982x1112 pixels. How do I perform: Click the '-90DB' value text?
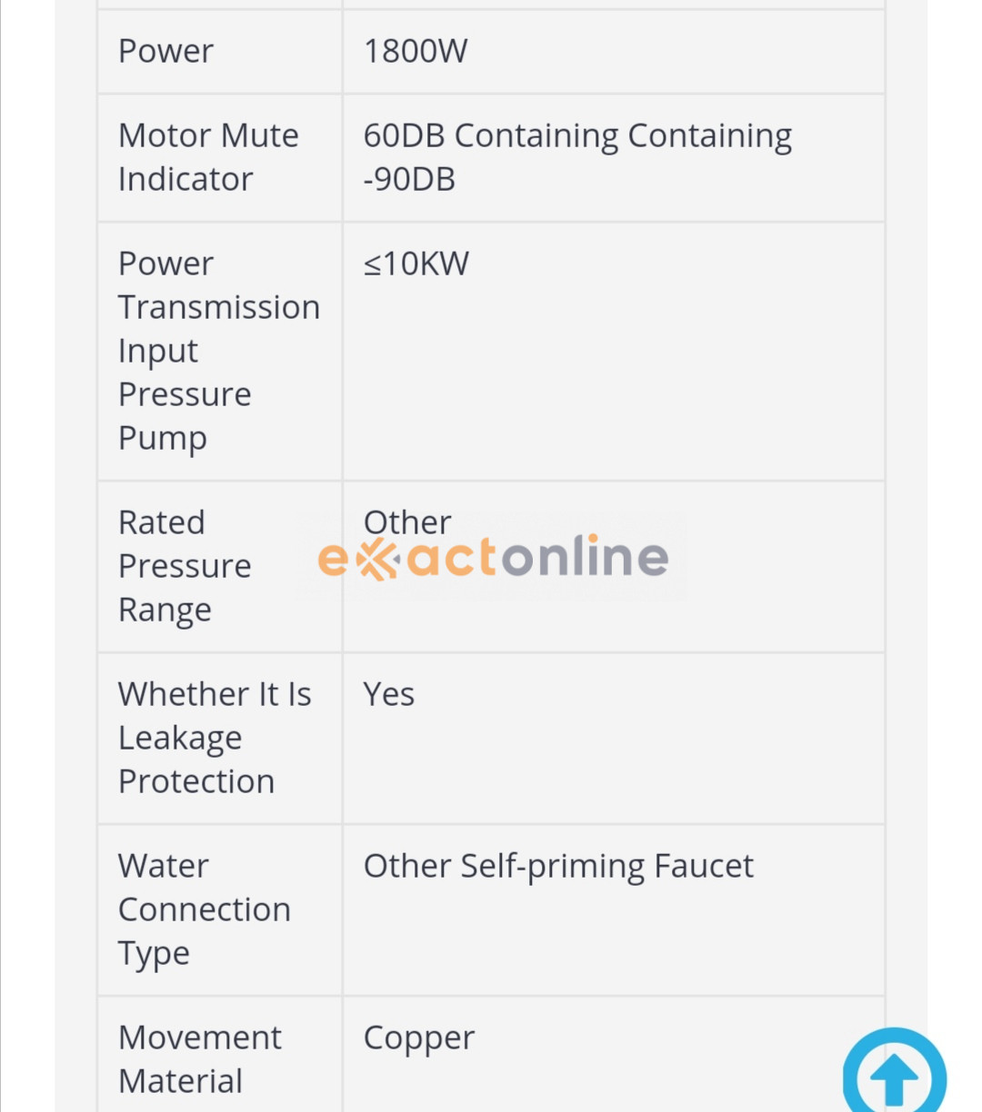(x=409, y=179)
